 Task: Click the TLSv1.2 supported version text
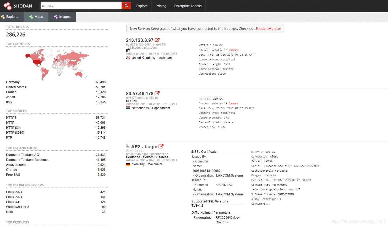(x=197, y=206)
